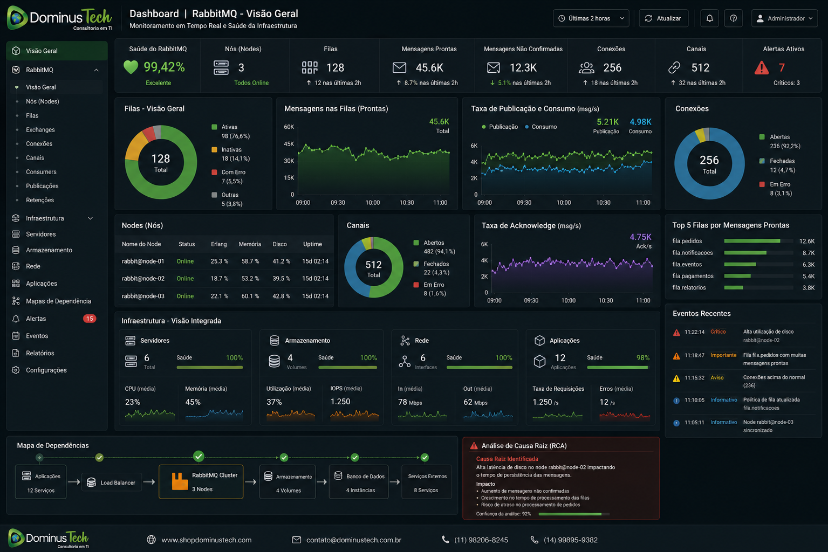Screen dimensions: 828x552
Task: Select Visão Geral in the main sidebar
Action: tap(57, 51)
